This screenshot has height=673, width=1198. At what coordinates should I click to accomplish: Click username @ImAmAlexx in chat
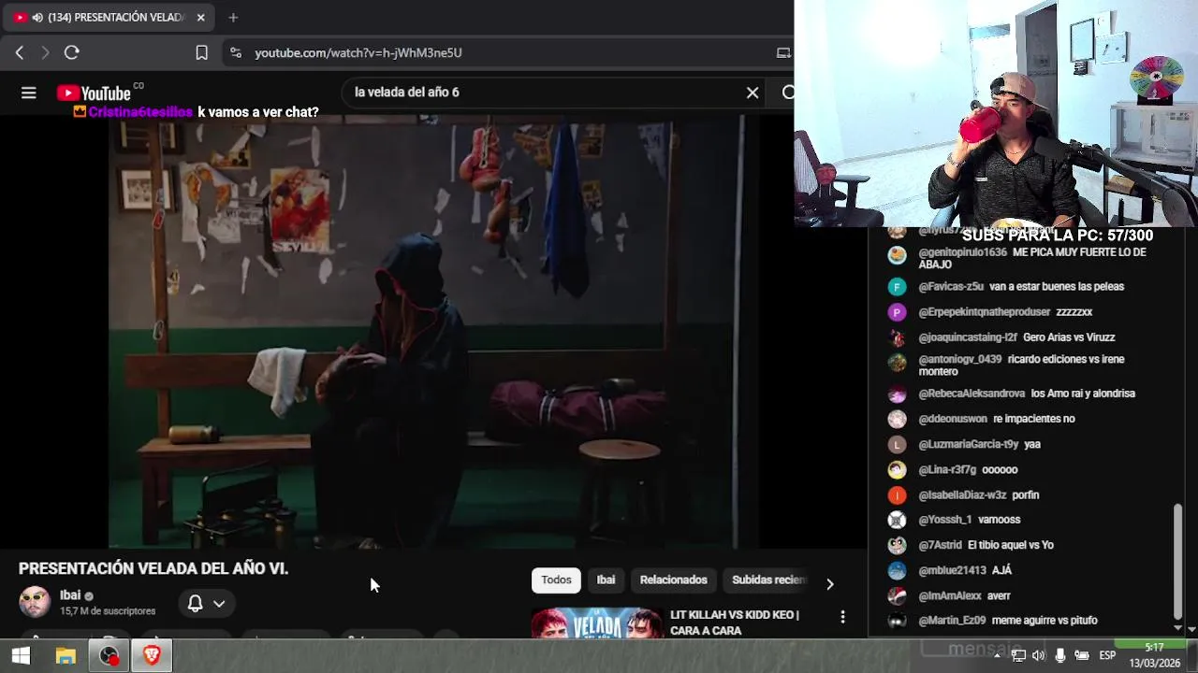[950, 595]
